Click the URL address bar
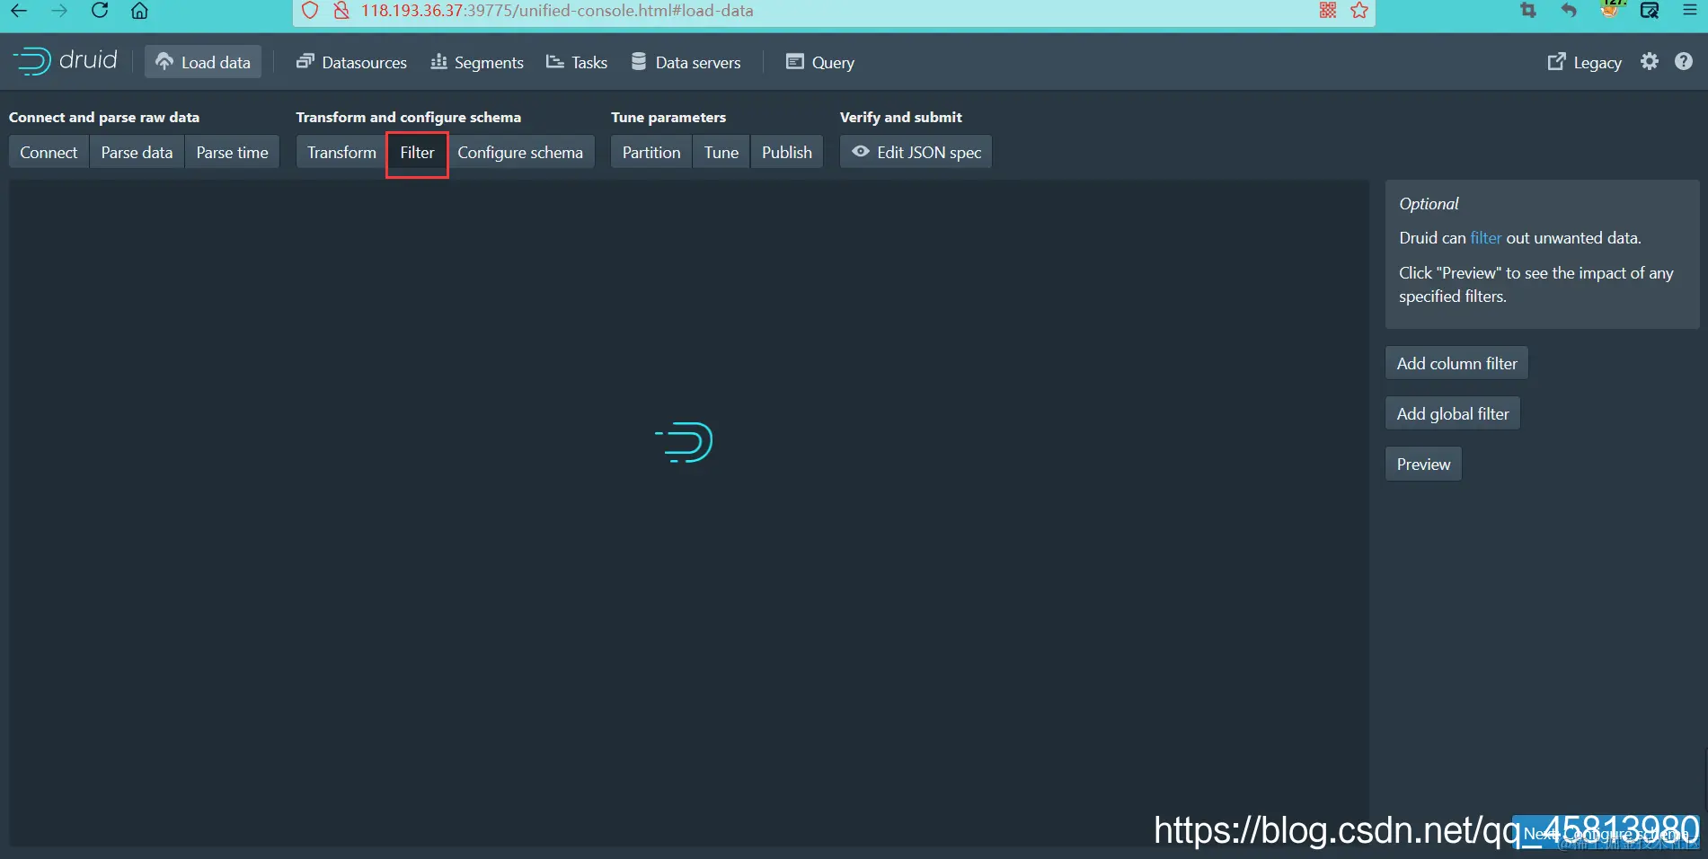This screenshot has height=859, width=1708. pyautogui.click(x=834, y=11)
